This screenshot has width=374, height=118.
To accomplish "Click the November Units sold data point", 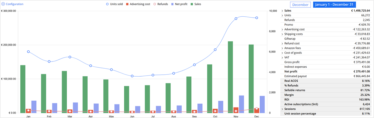I will click(x=236, y=19).
